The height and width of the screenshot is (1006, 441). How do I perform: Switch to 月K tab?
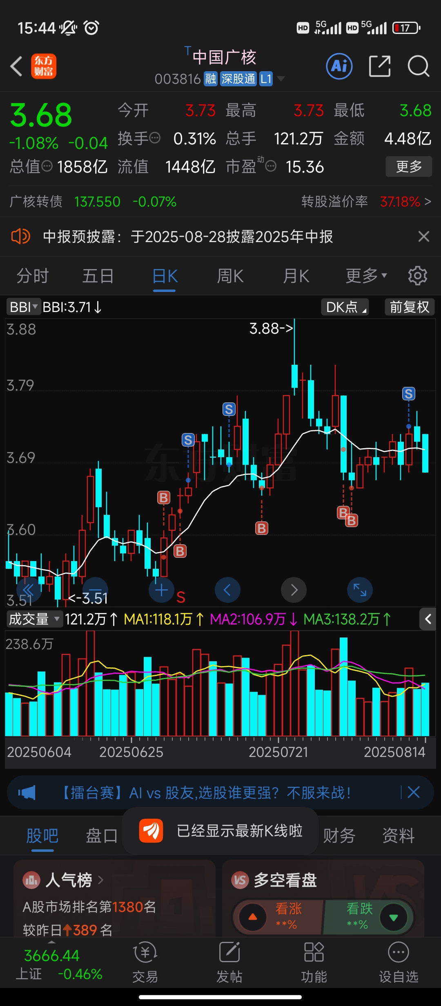tap(296, 276)
